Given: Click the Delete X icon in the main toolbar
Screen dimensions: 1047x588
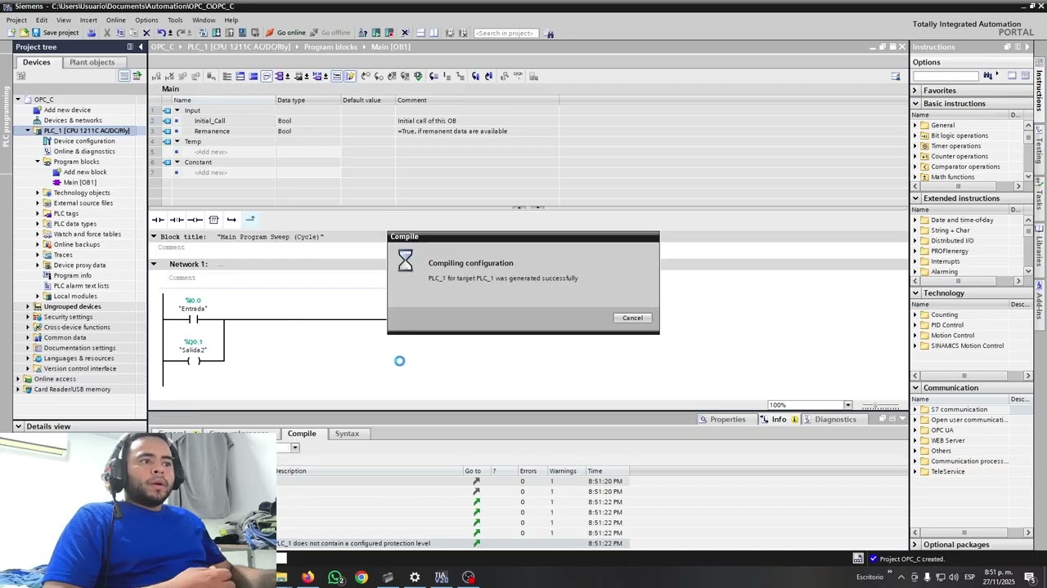Looking at the screenshot, I should 146,33.
